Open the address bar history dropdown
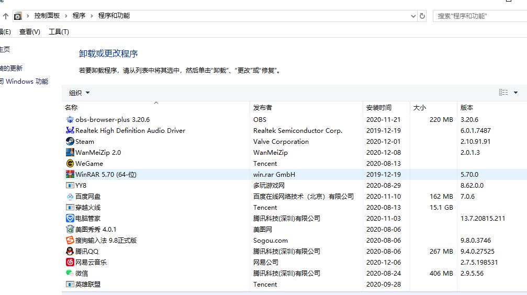Image resolution: width=527 pixels, height=295 pixels. click(x=412, y=16)
